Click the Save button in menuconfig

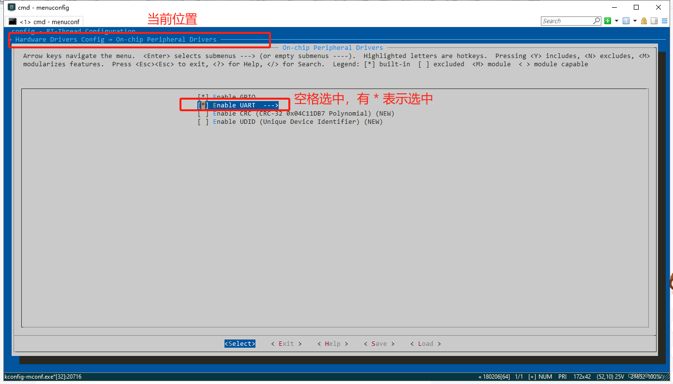(x=379, y=343)
